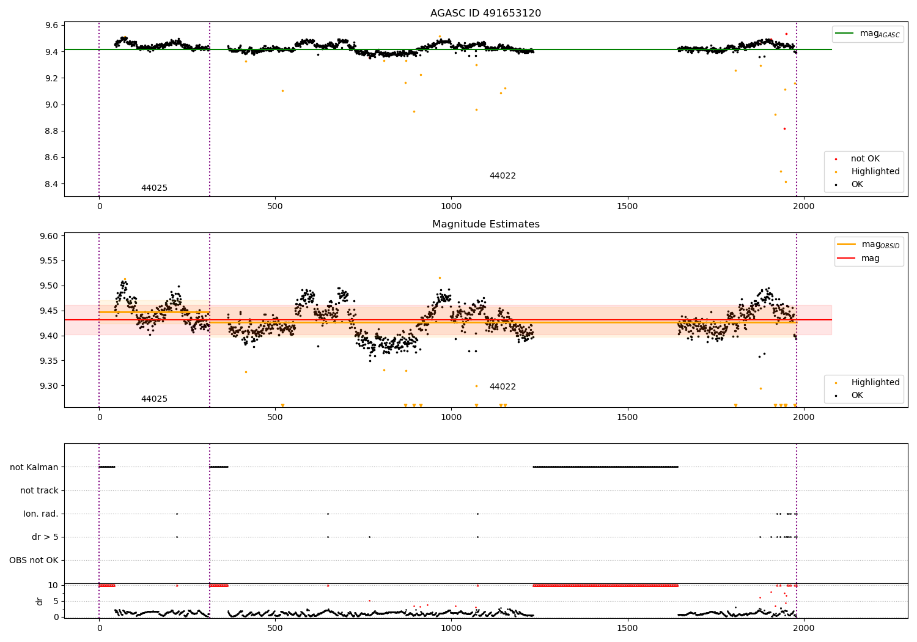Image resolution: width=917 pixels, height=642 pixels.
Task: Click the green mag AGASC legend line
Action: tap(845, 34)
